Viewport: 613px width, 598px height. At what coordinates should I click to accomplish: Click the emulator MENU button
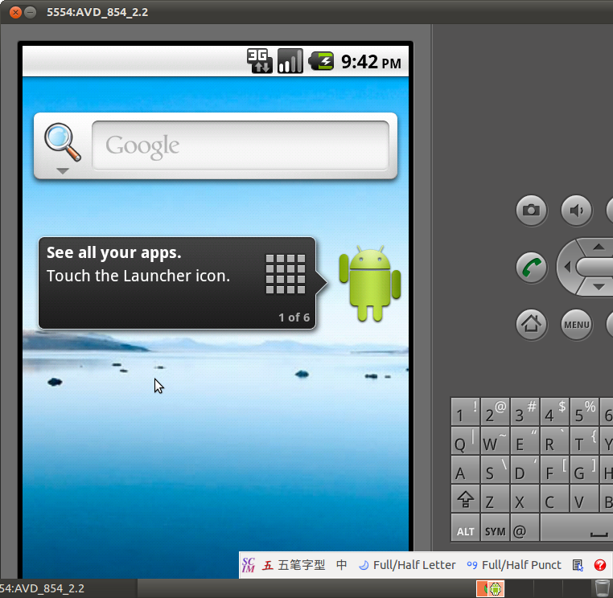coord(576,324)
